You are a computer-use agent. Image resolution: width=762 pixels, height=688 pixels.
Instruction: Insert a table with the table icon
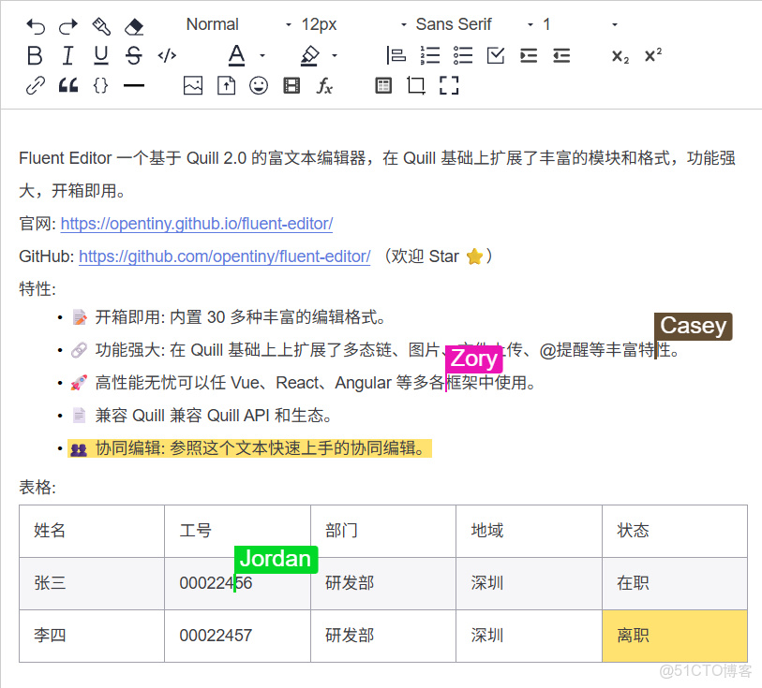382,85
